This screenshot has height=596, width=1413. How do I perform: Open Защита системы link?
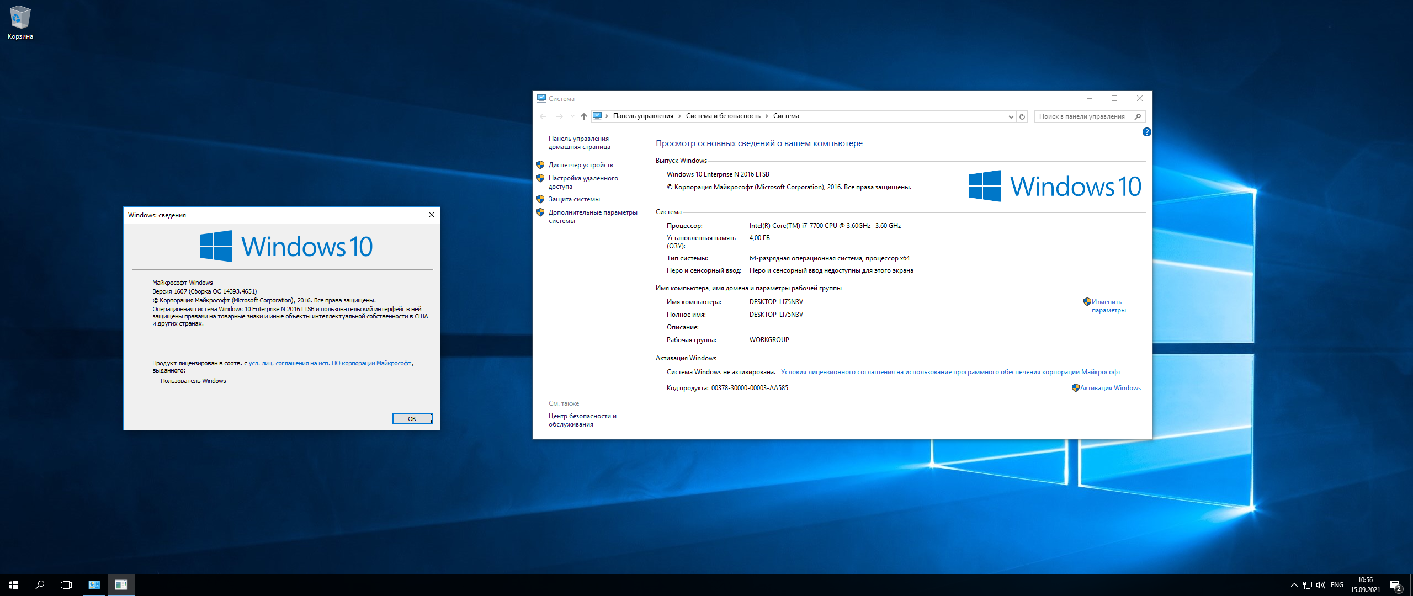coord(574,199)
